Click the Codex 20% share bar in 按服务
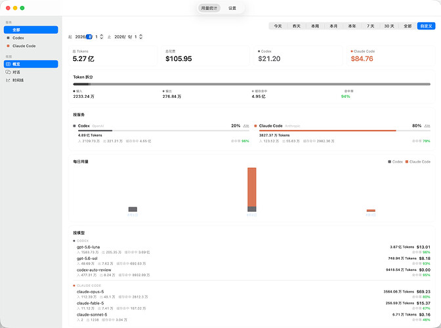 [x=163, y=131]
